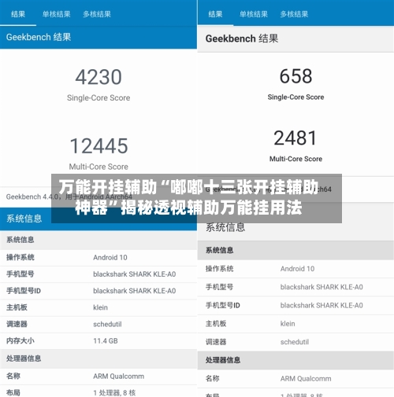Click right 操作系统 row Android 10 value

(297, 269)
